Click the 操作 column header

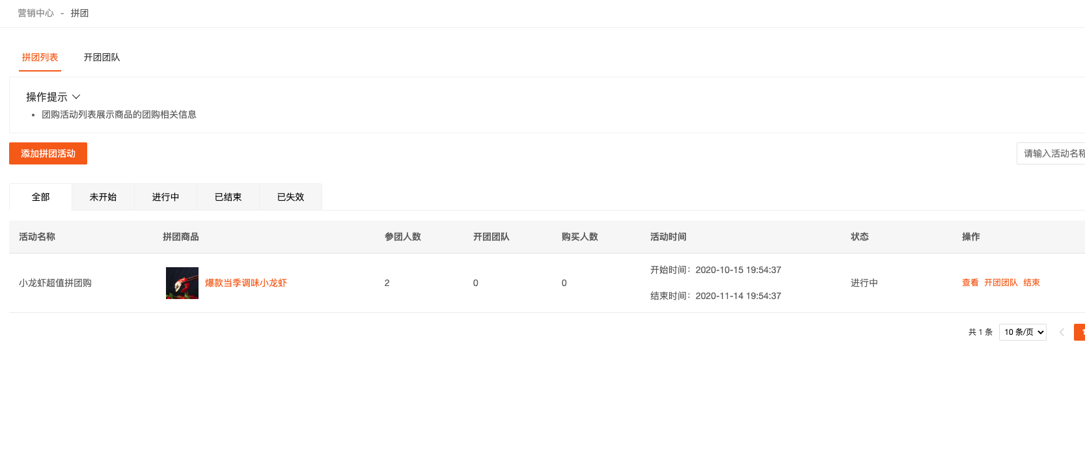click(x=971, y=237)
